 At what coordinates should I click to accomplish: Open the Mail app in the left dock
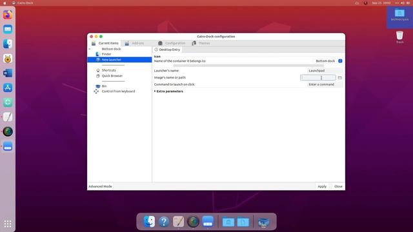(x=8, y=29)
